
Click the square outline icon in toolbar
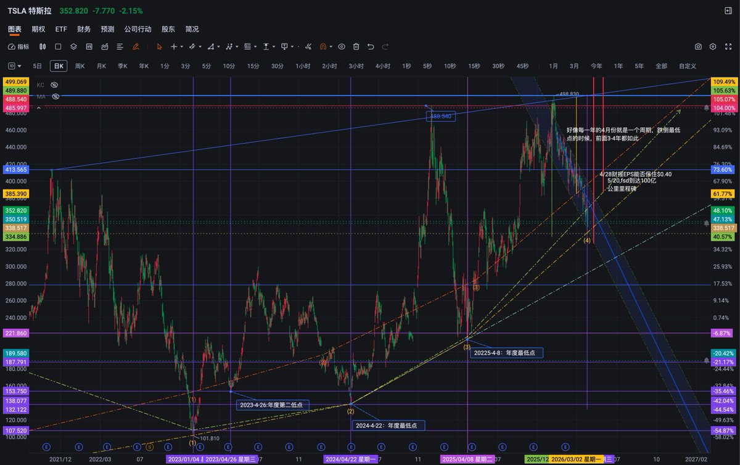(58, 46)
